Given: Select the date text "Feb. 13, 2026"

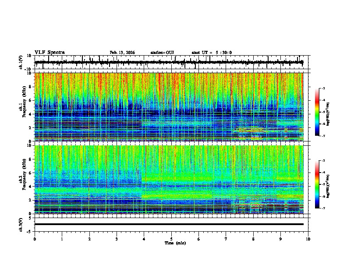Looking at the screenshot, I should 122,53.
